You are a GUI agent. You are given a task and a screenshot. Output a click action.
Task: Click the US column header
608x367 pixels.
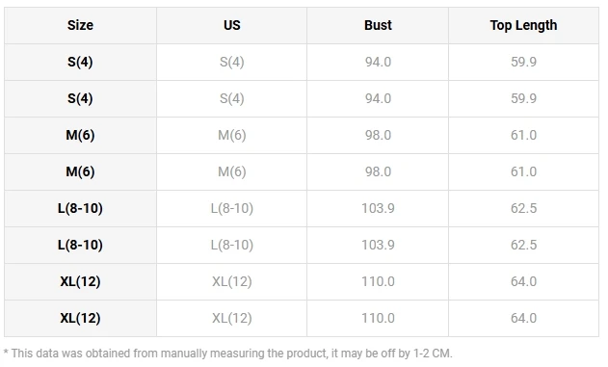232,25
